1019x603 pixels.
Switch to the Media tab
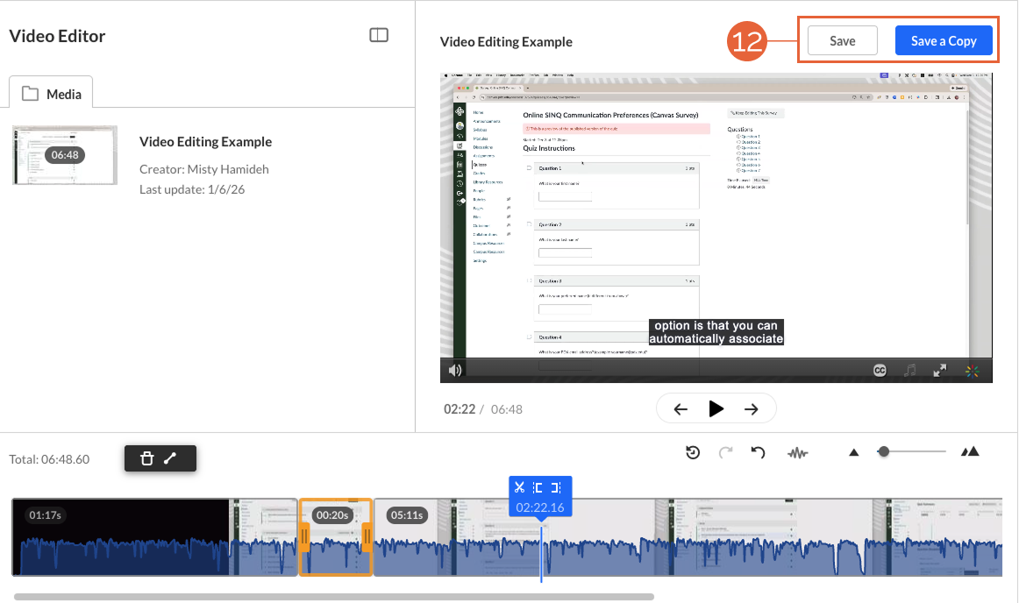pos(51,91)
